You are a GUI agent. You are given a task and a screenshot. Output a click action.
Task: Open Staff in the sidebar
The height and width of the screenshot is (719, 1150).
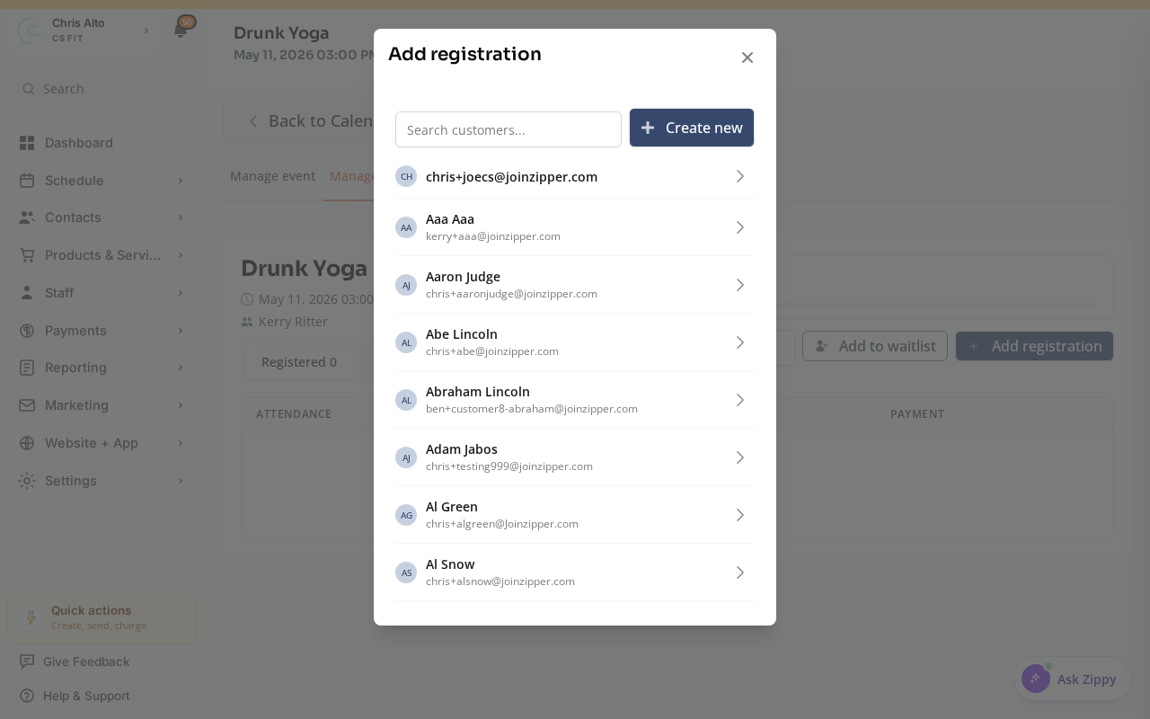102,293
